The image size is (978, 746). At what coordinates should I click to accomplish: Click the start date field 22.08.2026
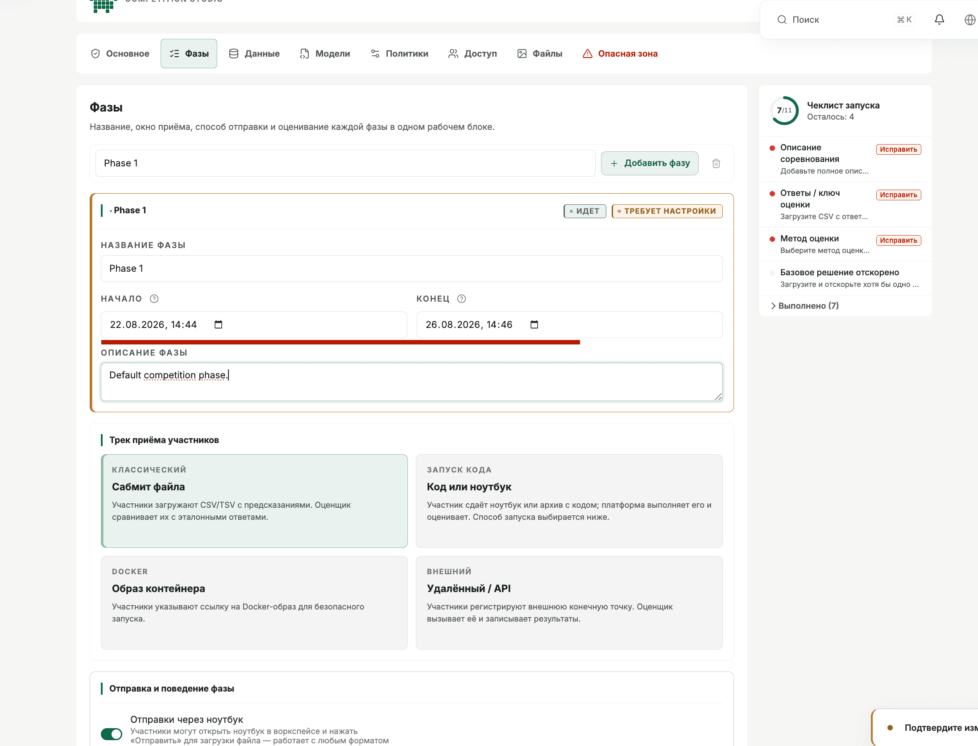point(254,325)
